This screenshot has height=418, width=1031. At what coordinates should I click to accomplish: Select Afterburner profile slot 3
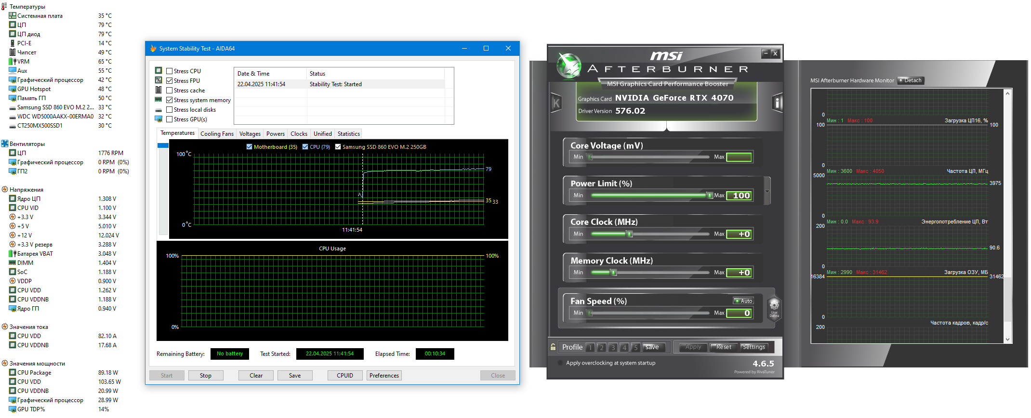click(613, 347)
